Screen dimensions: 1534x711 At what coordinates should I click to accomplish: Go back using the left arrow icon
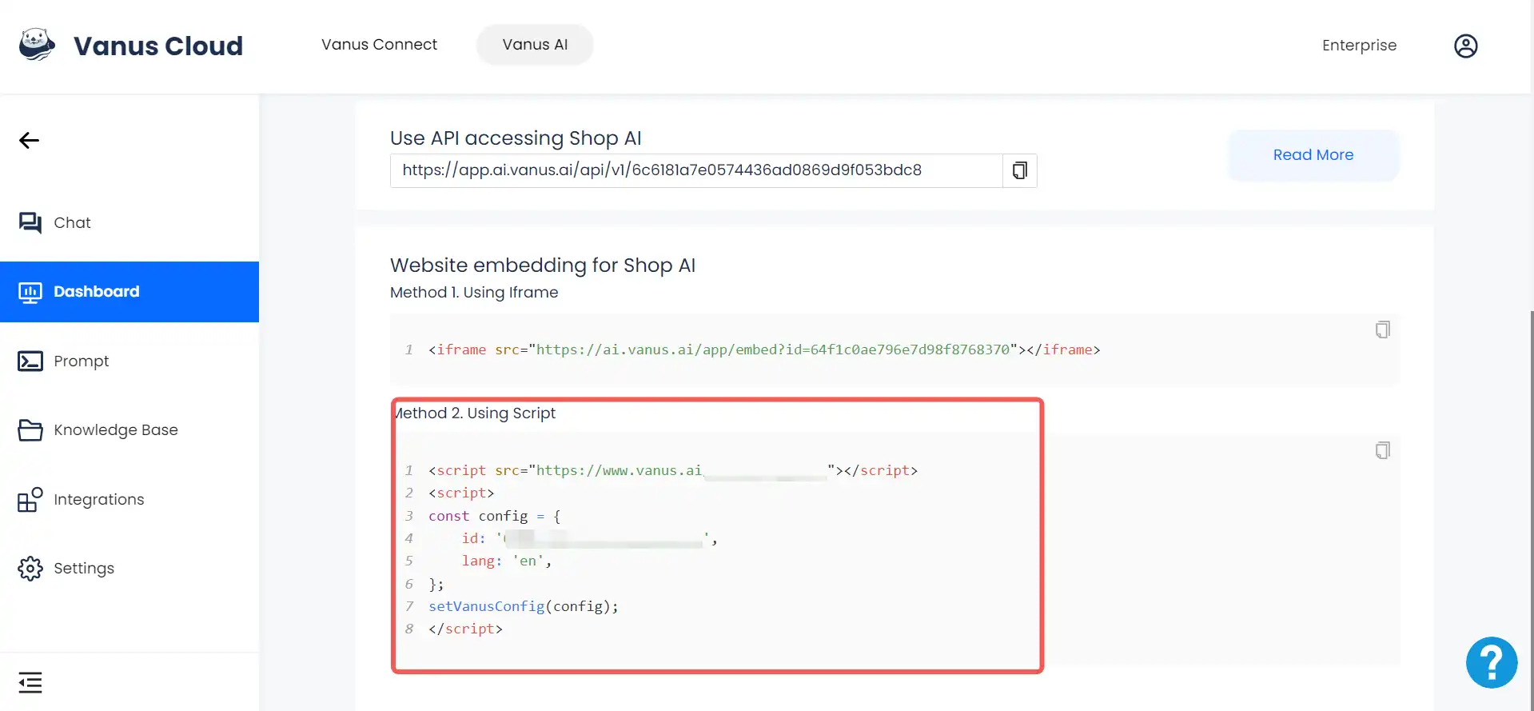[30, 141]
